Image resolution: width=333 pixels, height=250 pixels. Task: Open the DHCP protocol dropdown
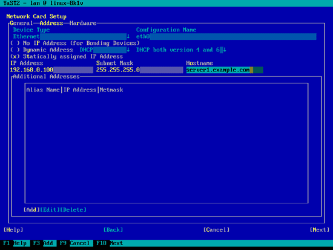pyautogui.click(x=105, y=50)
